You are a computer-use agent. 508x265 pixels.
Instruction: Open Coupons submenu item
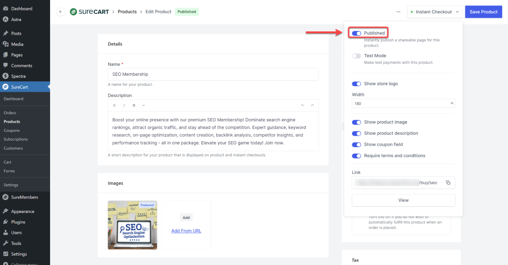click(12, 130)
